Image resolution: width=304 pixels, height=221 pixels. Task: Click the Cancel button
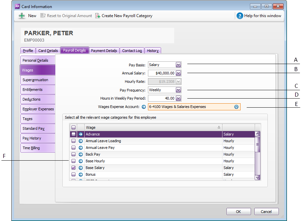(266, 212)
